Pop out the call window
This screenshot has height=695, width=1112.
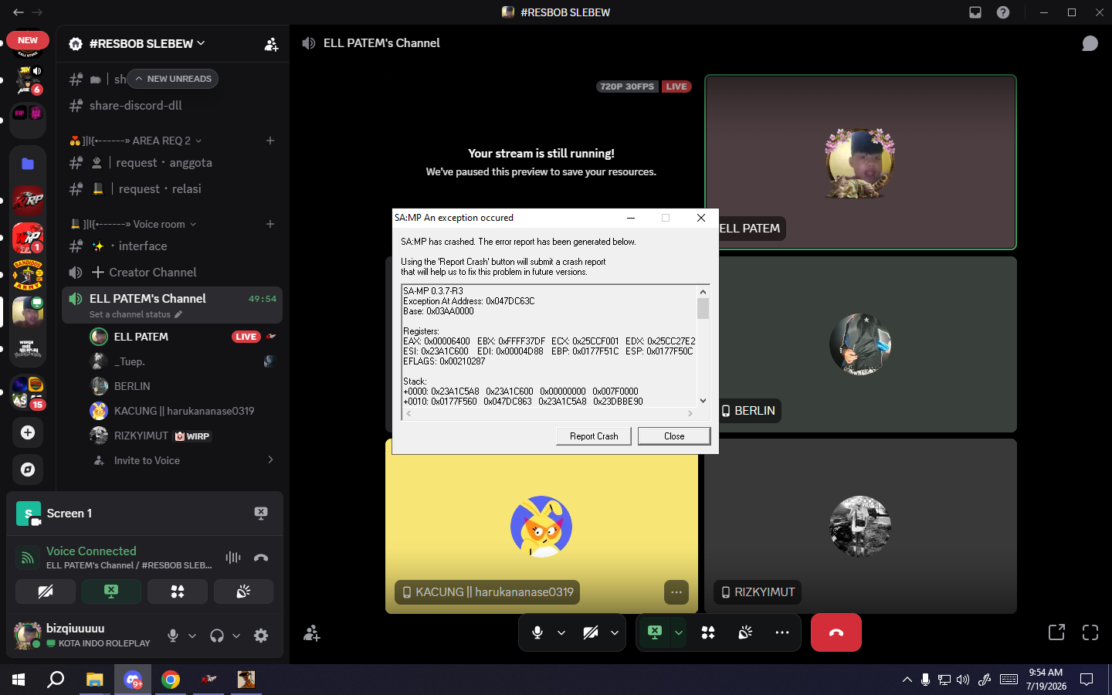pos(1056,632)
